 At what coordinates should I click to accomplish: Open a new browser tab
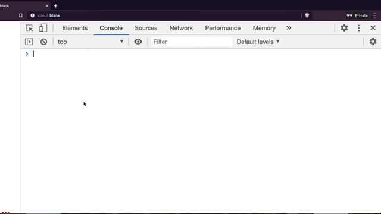pyautogui.click(x=55, y=5)
